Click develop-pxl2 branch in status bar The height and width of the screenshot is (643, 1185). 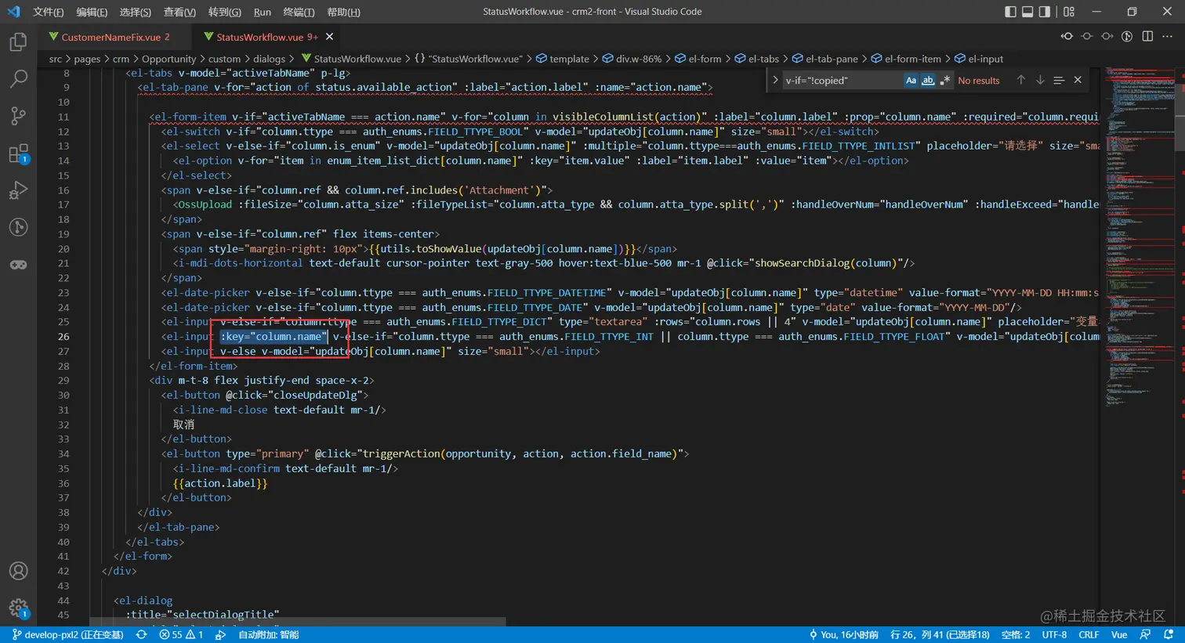[x=67, y=634]
